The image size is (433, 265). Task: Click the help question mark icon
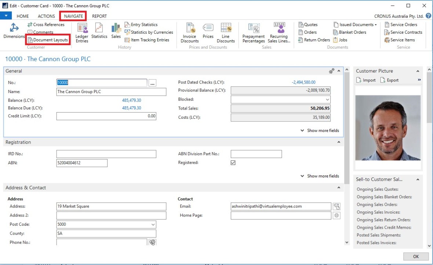pyautogui.click(x=428, y=16)
